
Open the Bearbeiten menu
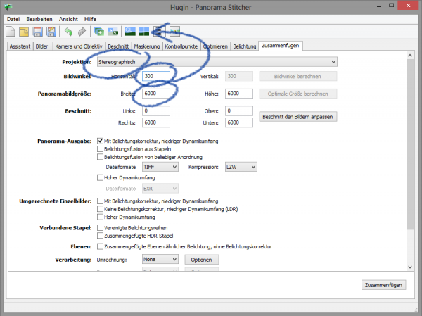(x=39, y=19)
